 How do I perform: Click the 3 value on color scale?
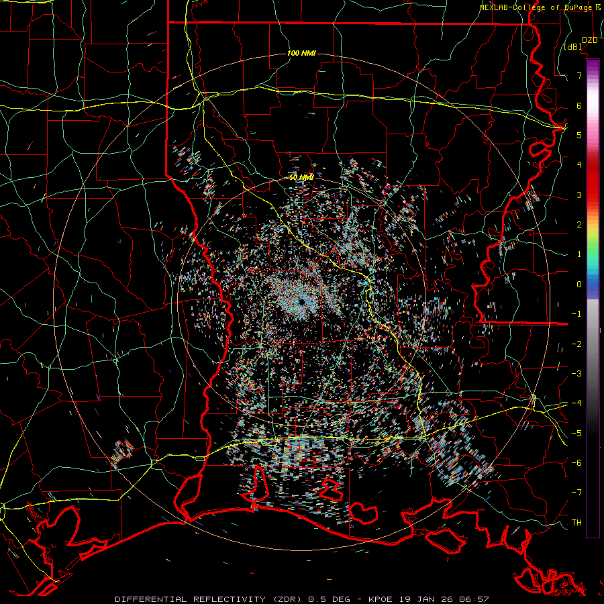click(579, 195)
